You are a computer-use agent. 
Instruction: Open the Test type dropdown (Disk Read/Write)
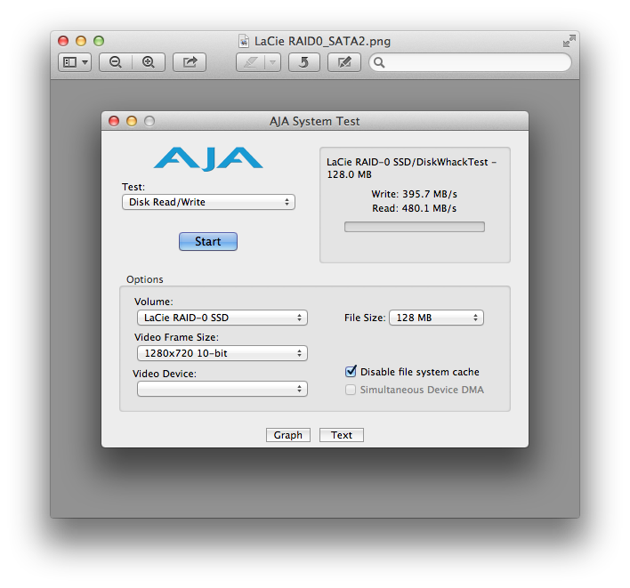click(x=208, y=202)
